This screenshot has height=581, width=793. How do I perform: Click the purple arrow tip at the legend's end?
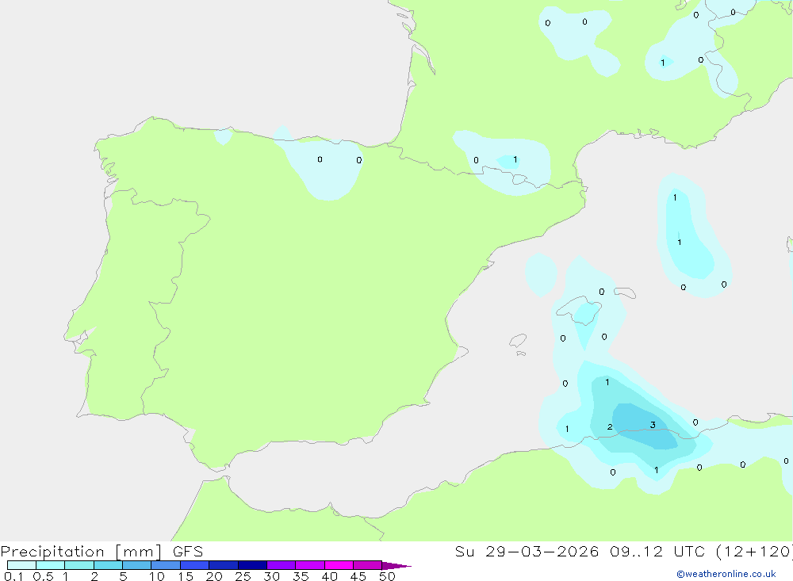(396, 565)
